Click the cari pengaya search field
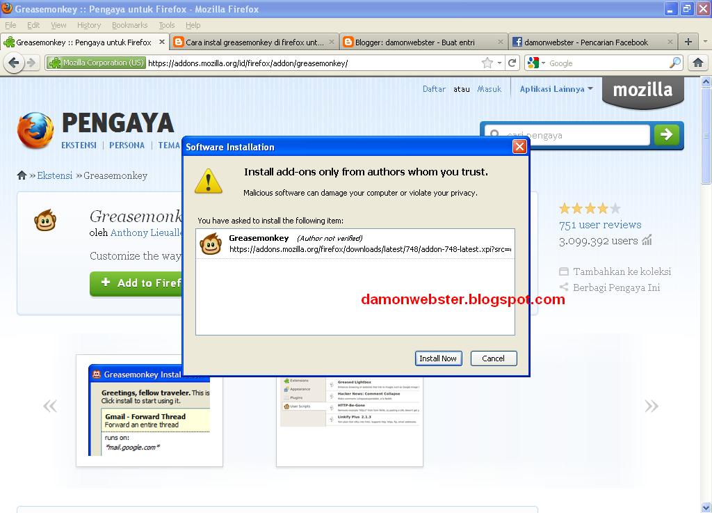 pos(567,135)
